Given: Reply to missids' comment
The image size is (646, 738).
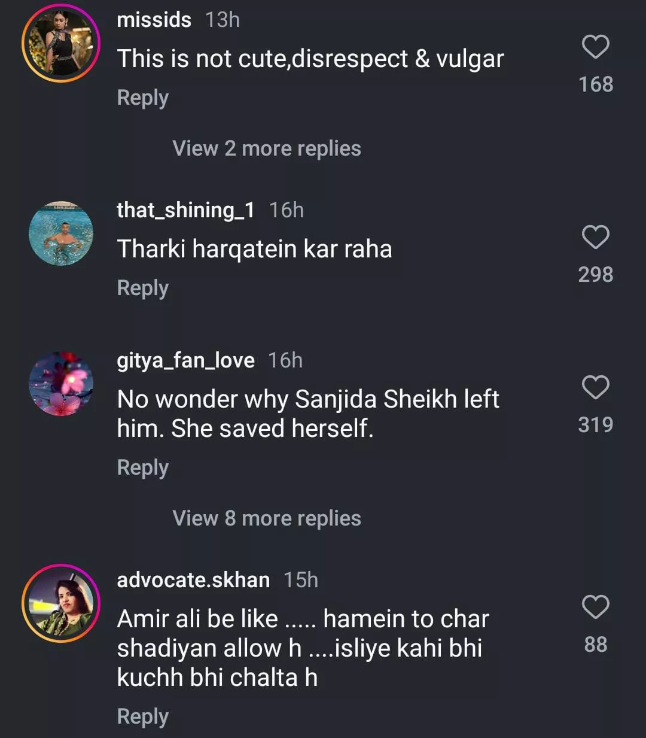Looking at the screenshot, I should click(x=142, y=98).
